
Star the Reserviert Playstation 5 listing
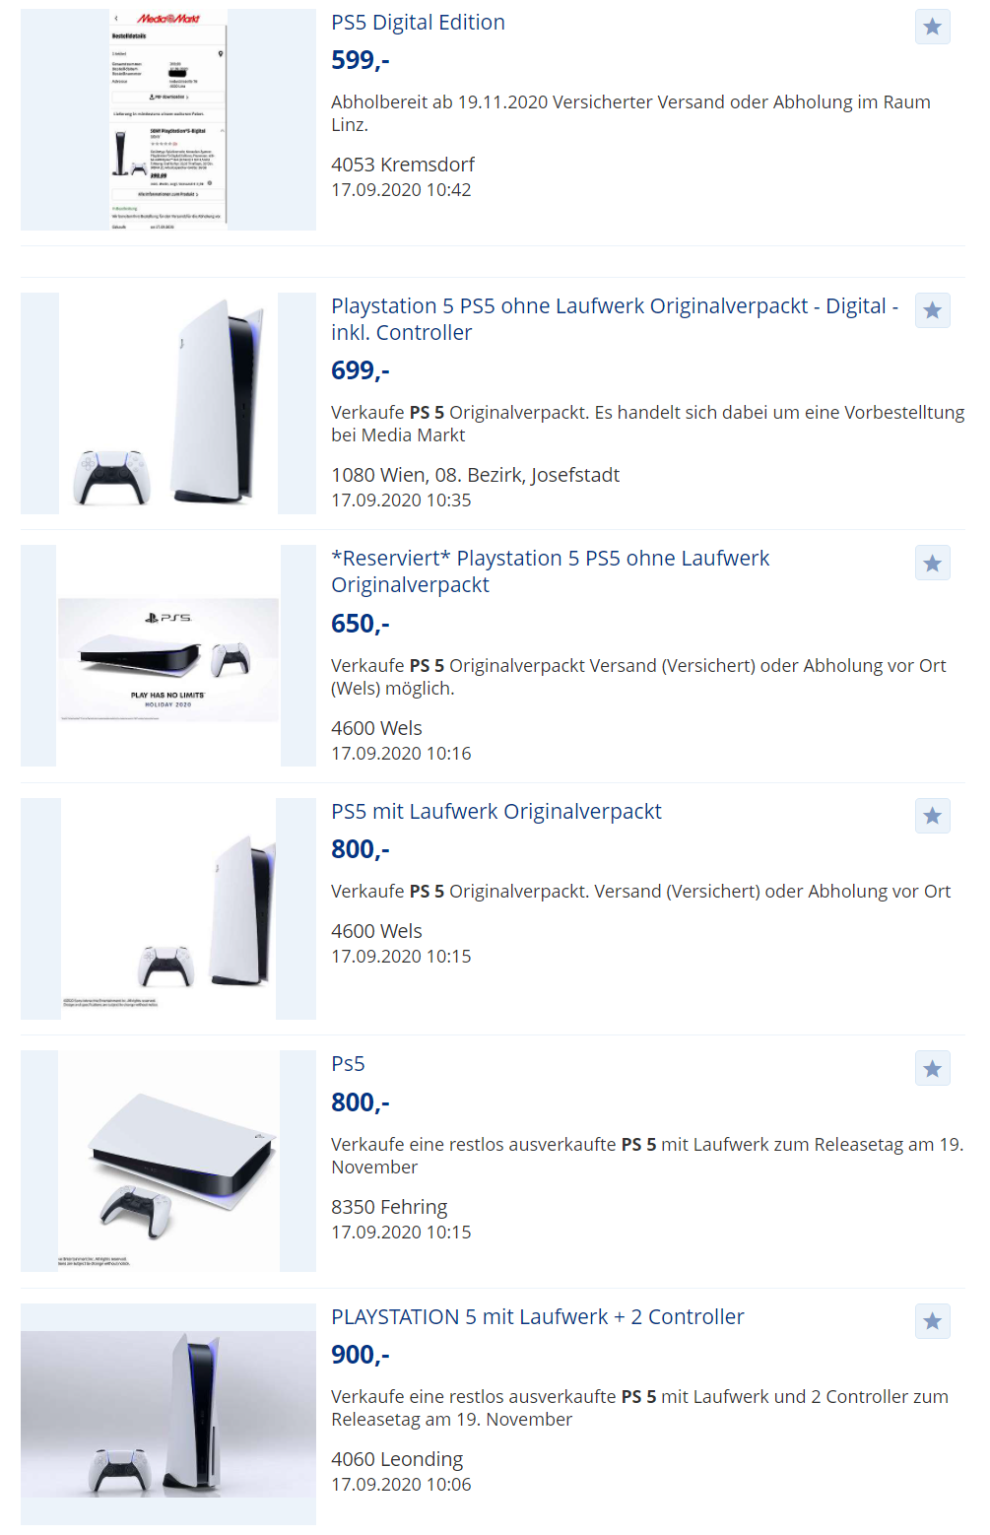pos(932,564)
